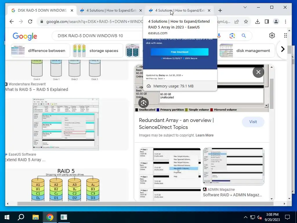Screen dimensions: 297x223
Task: Search inside image with lens overlay button
Action: pos(143,103)
